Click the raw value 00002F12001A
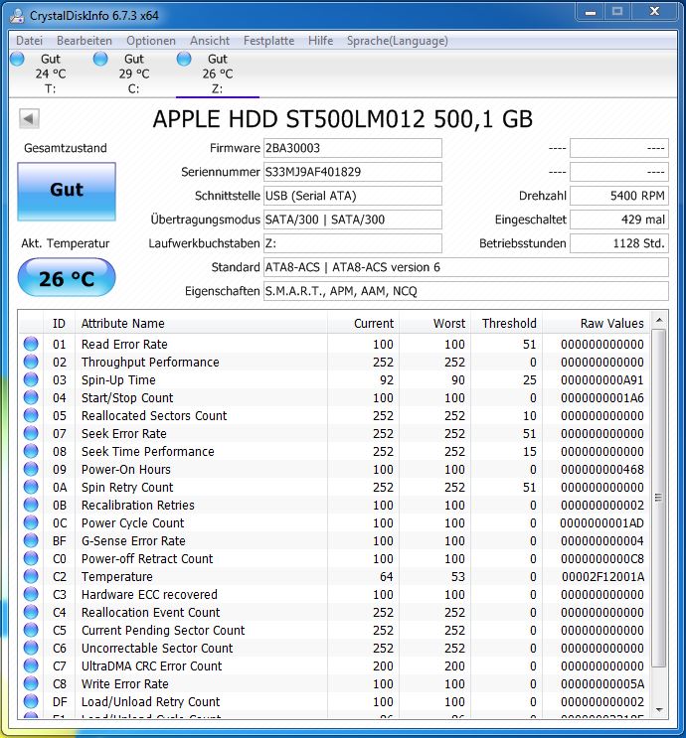Screen dimensions: 686x738 [603, 576]
